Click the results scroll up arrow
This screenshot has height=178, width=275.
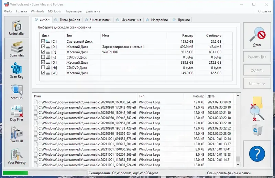(x=238, y=95)
